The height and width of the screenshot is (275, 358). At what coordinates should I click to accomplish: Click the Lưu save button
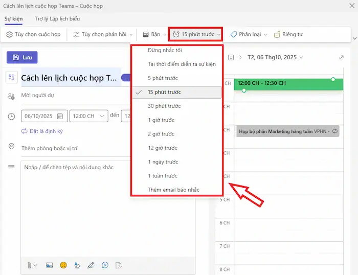22,57
